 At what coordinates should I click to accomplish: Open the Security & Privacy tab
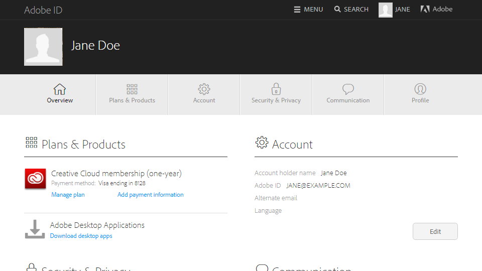coord(276,94)
